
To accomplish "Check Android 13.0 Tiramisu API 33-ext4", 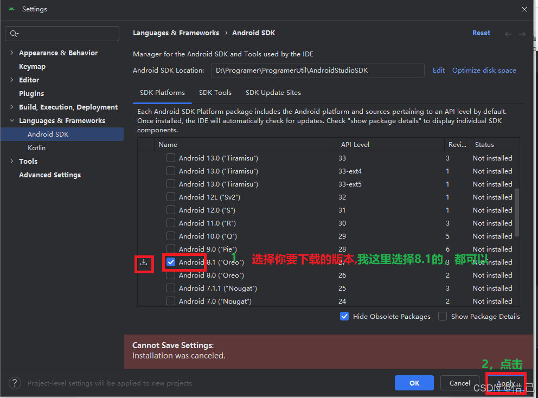I will [170, 171].
